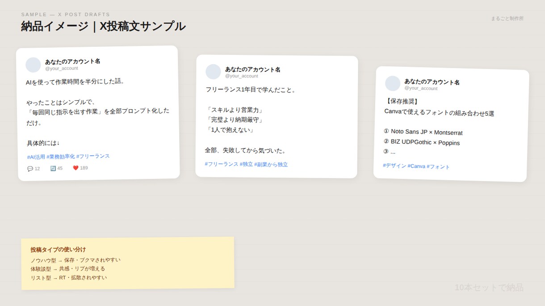Image resolution: width=545 pixels, height=306 pixels.
Task: Click the SAMPLE — X POST DRAFTS label
Action: 66,15
